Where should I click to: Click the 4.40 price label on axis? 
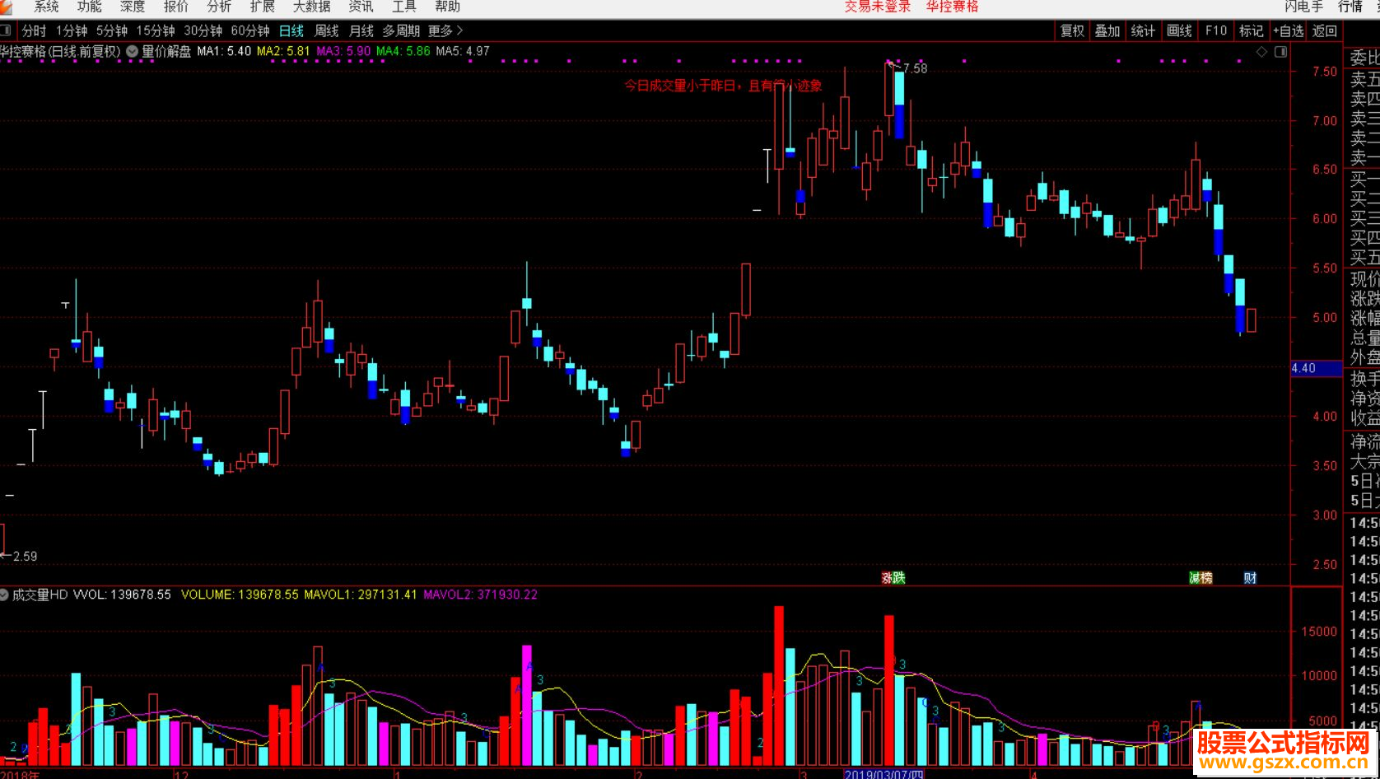coord(1316,368)
